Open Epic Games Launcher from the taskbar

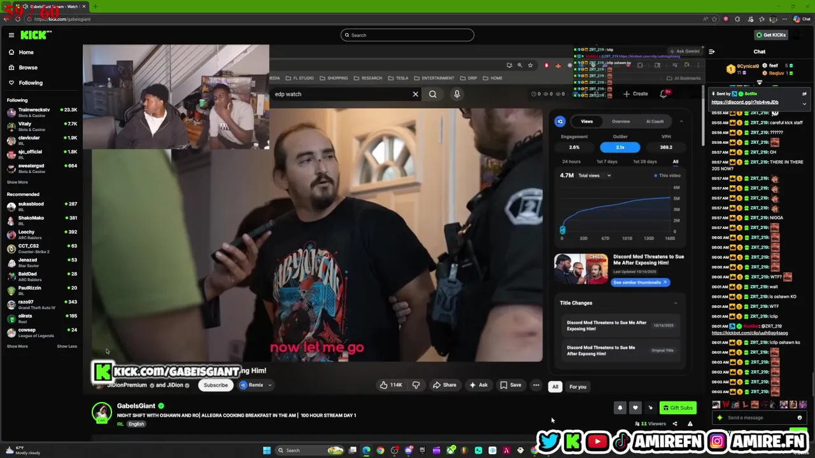click(422, 450)
